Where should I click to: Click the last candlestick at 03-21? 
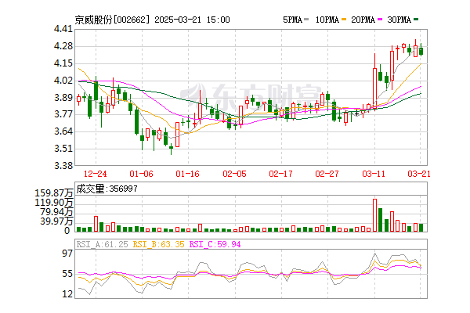point(421,51)
